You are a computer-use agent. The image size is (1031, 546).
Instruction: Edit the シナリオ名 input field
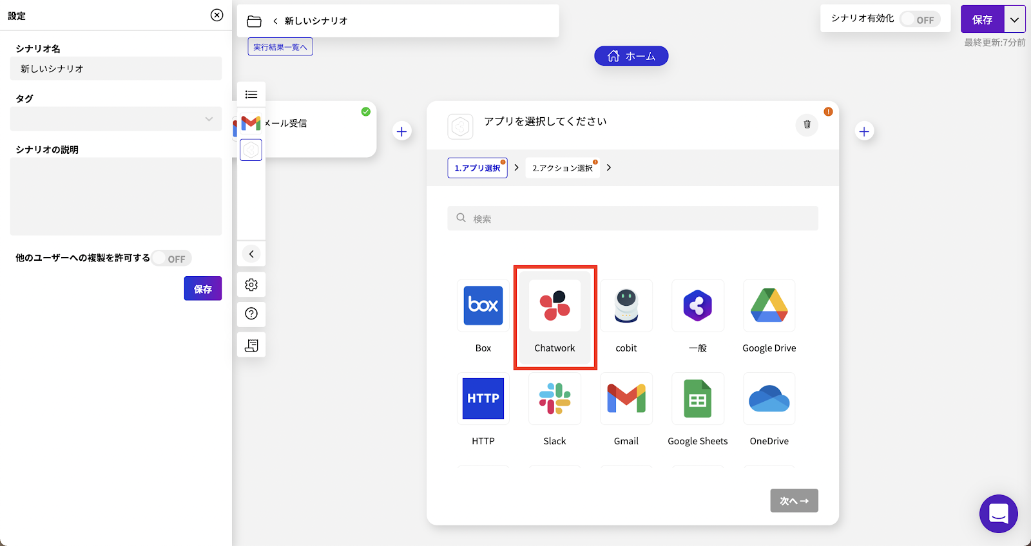[116, 68]
